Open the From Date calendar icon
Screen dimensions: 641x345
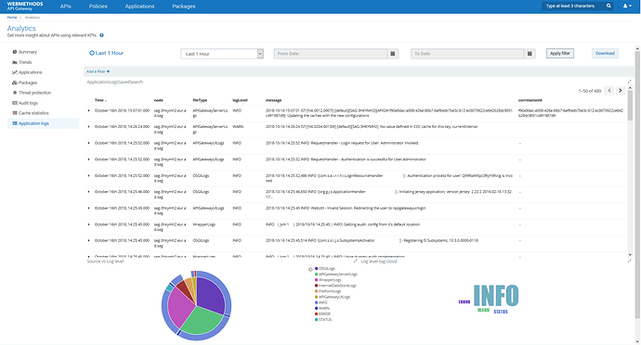[x=392, y=54]
